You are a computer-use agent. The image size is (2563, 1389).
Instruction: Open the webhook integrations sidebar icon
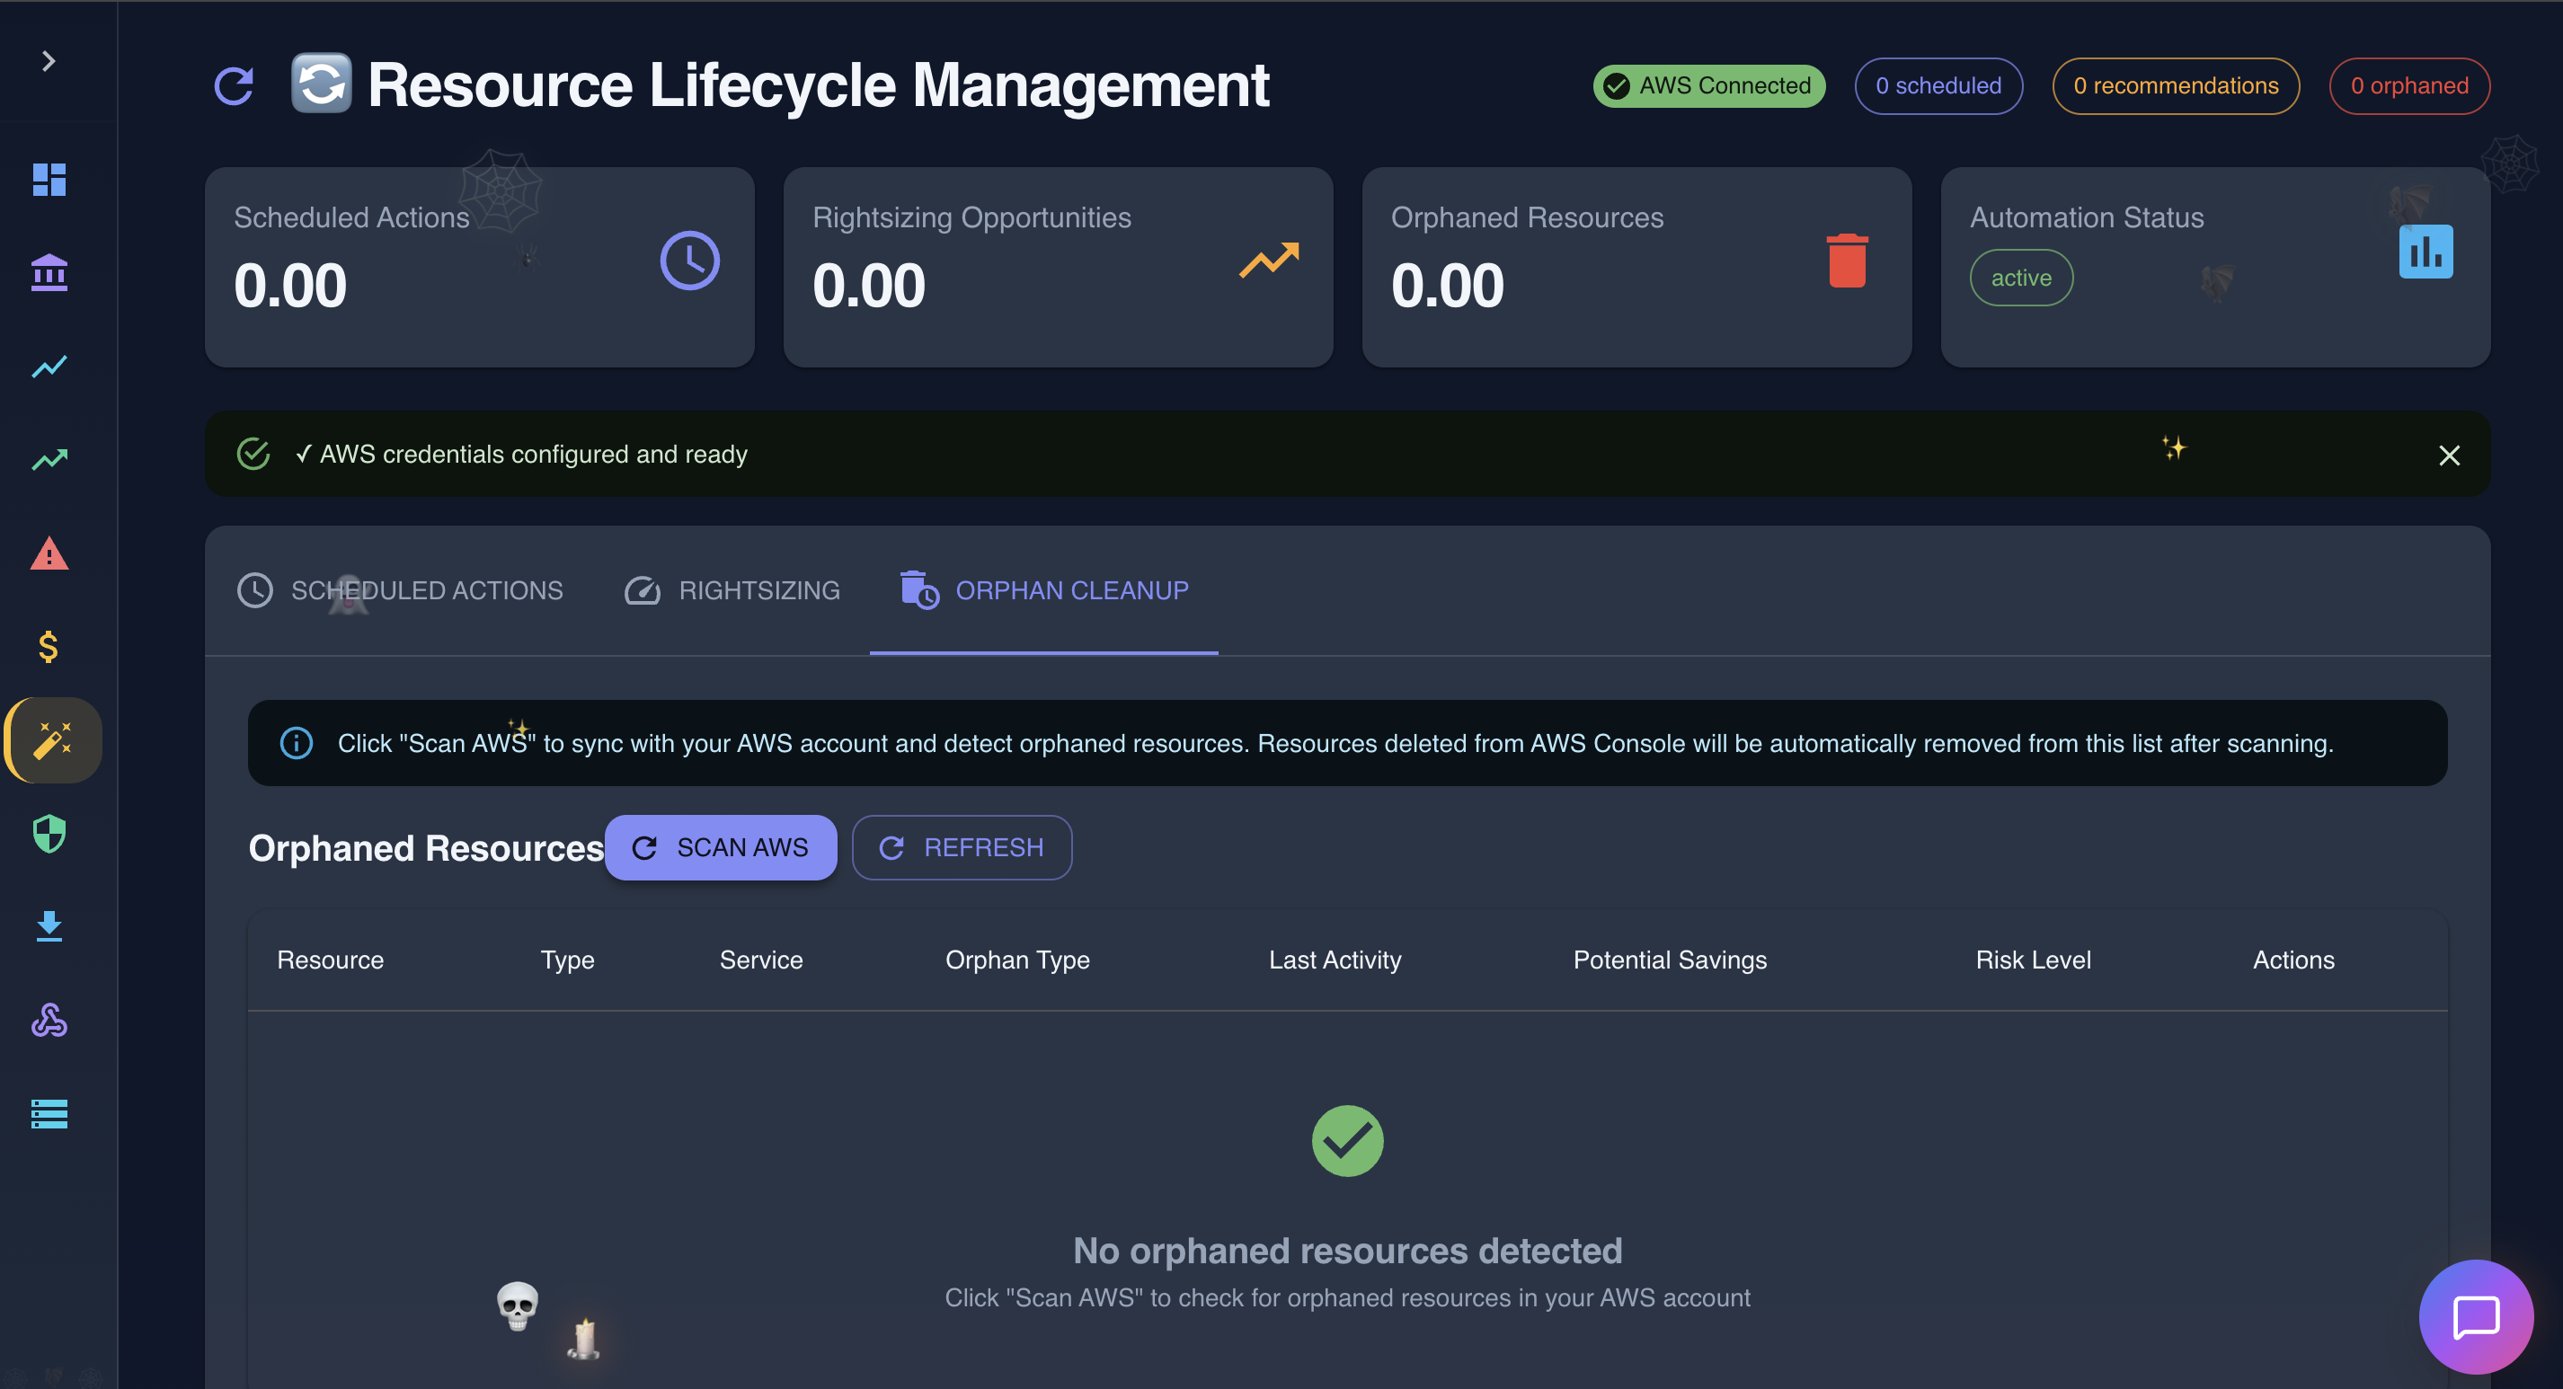pyautogui.click(x=49, y=1020)
